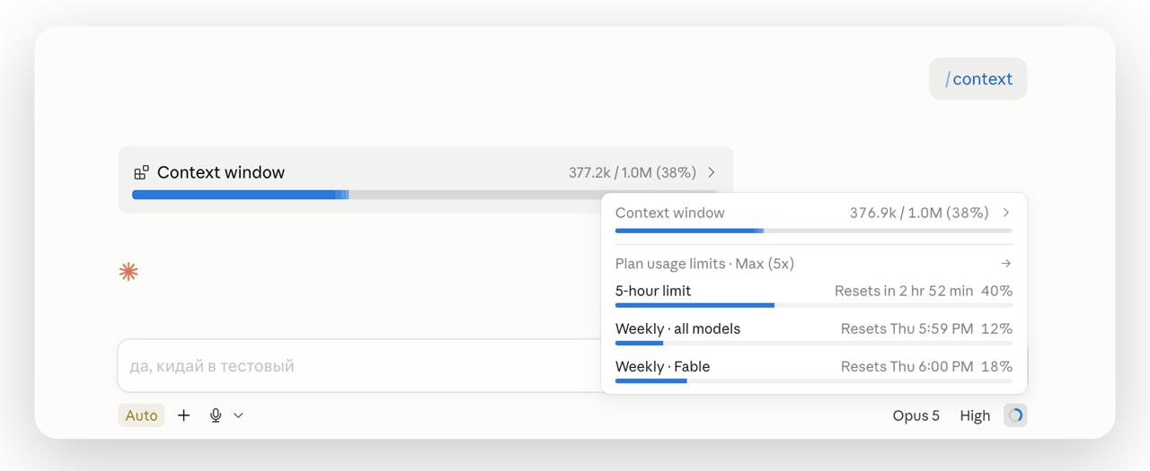
Task: Select the Weekly · all models row
Action: 814,332
